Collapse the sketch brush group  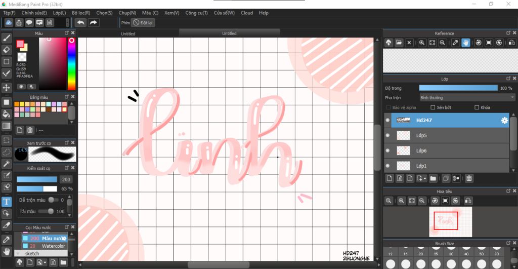[18, 253]
